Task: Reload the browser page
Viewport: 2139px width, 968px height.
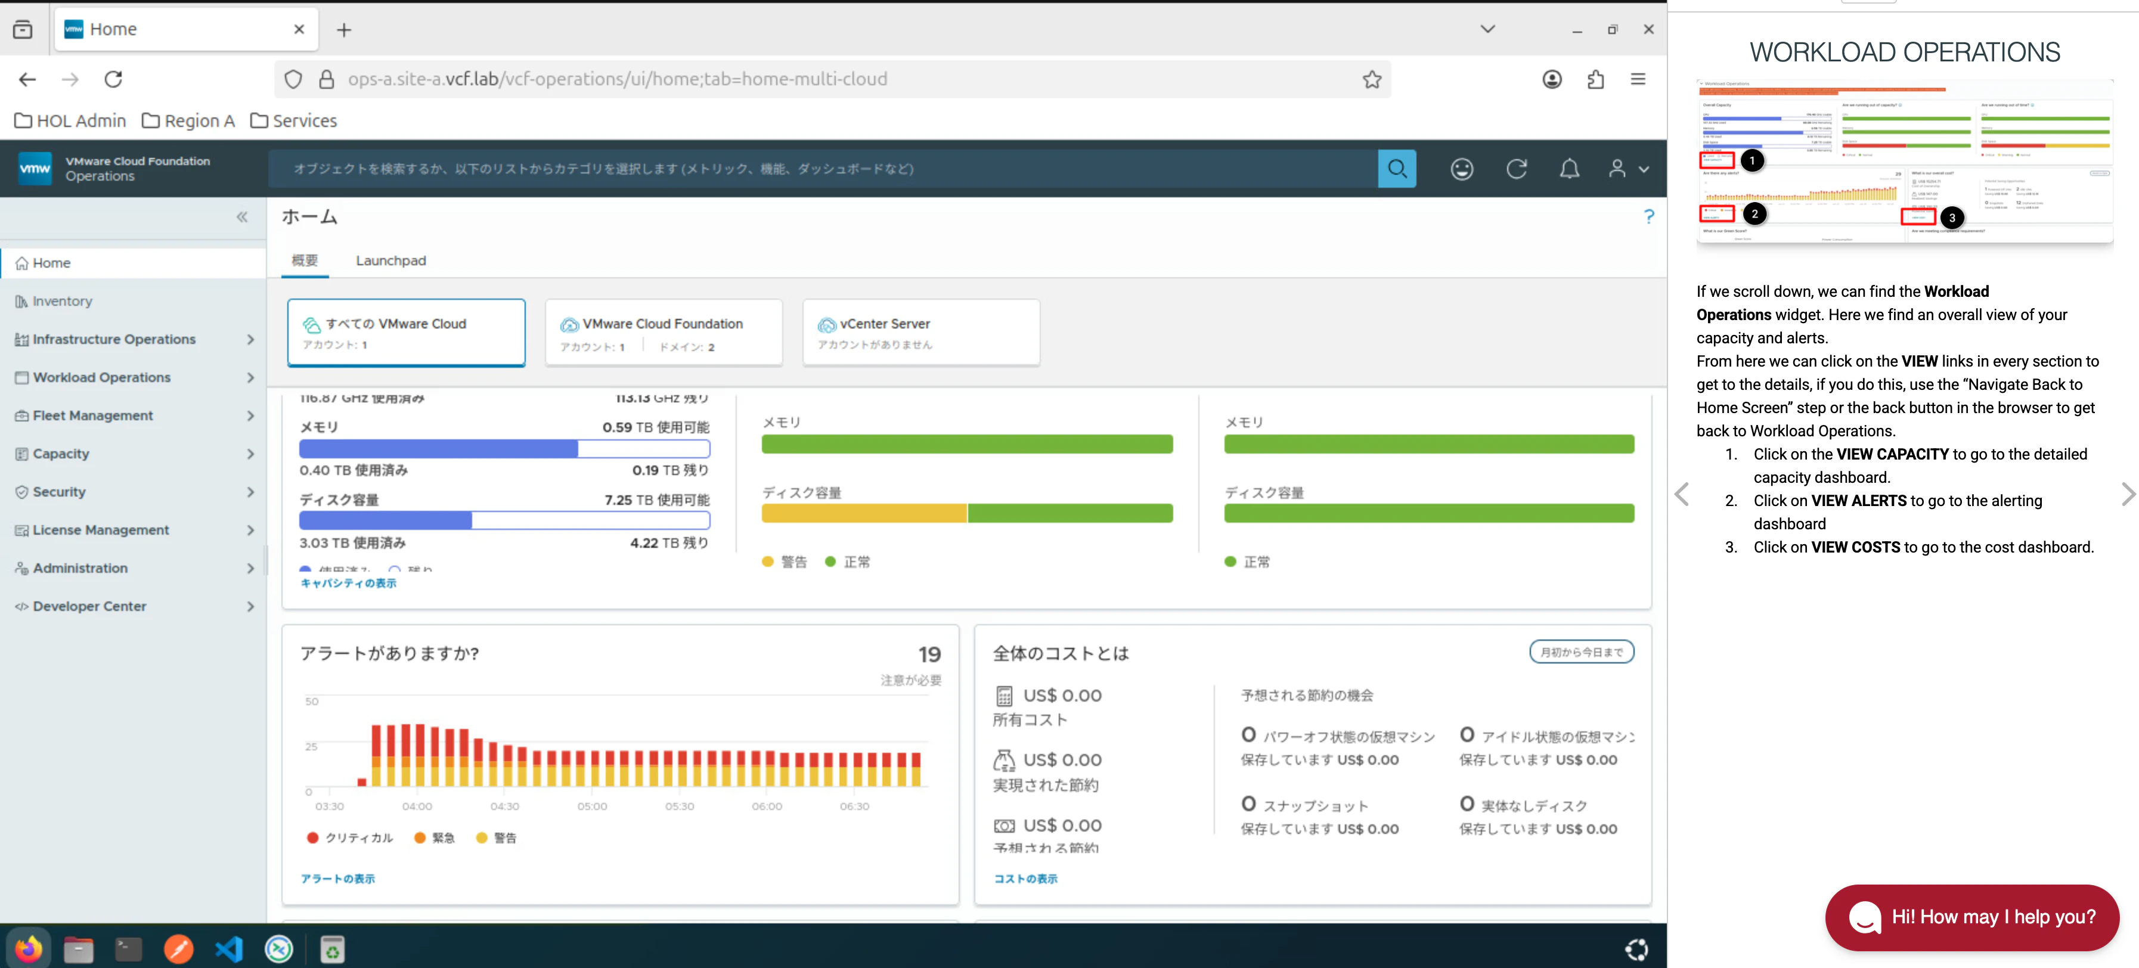Action: coord(113,79)
